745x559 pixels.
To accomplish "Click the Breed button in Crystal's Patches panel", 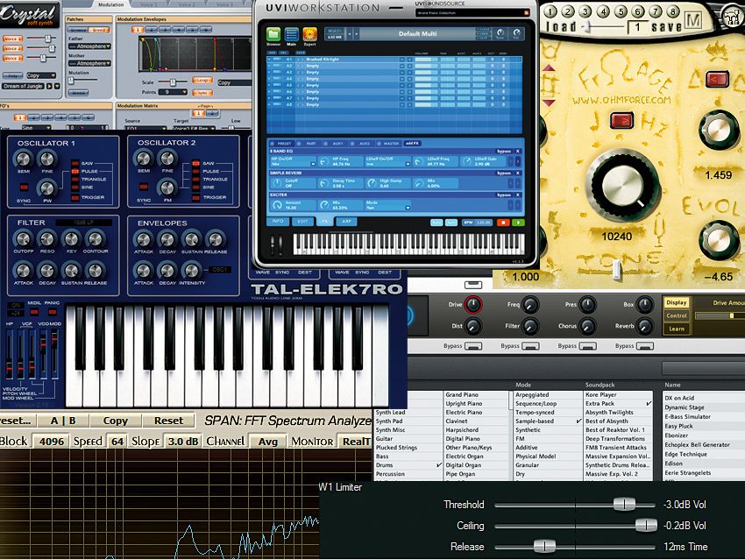I will pos(99,30).
